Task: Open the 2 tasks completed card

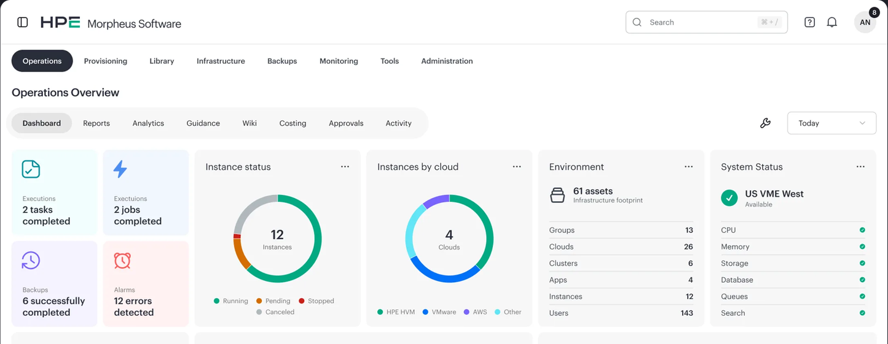Action: click(x=55, y=193)
